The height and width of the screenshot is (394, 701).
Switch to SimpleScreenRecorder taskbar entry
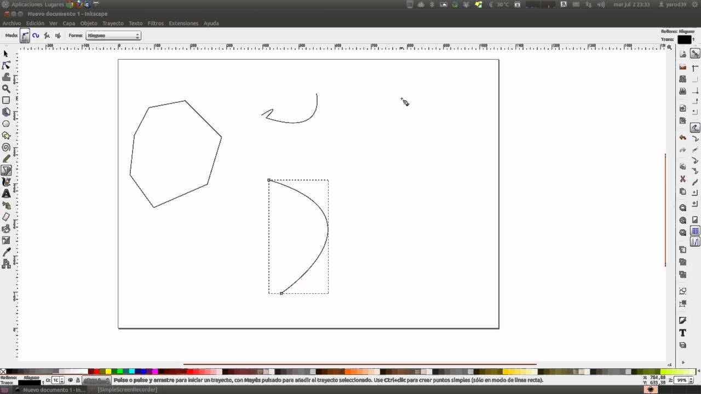(127, 390)
